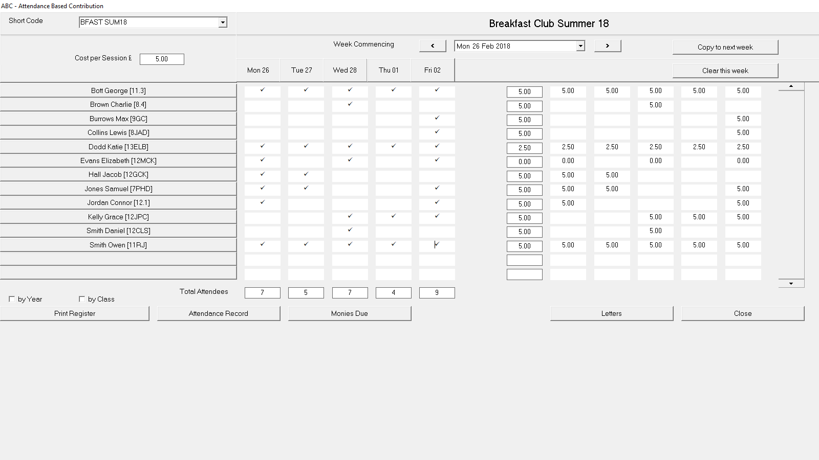Mark Brown Charlie present on Monday

tap(263, 105)
